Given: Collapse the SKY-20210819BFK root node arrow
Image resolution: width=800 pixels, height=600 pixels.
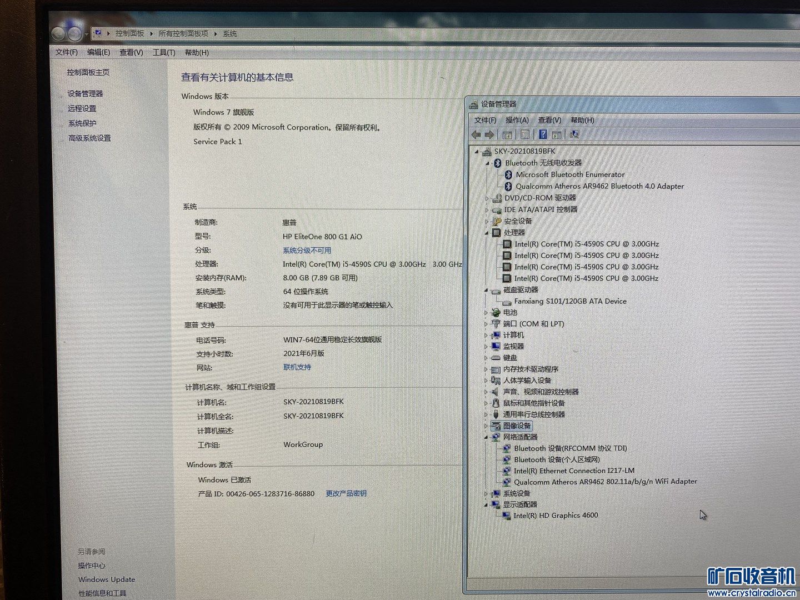Looking at the screenshot, I should pyautogui.click(x=476, y=151).
